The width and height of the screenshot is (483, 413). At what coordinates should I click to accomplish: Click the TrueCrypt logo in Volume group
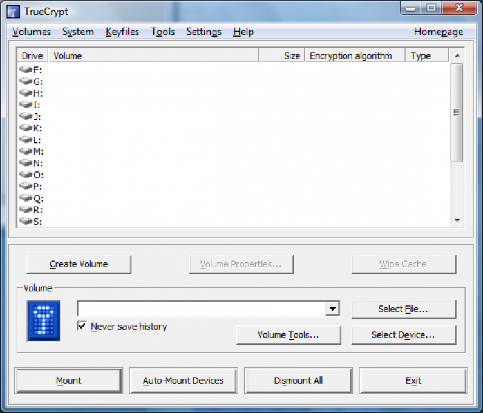[x=43, y=321]
